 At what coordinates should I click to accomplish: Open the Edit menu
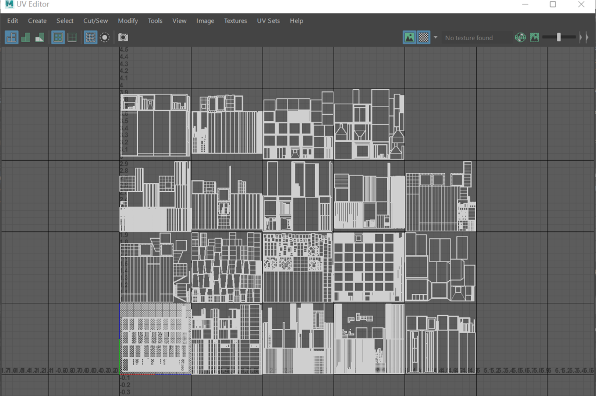pyautogui.click(x=13, y=21)
